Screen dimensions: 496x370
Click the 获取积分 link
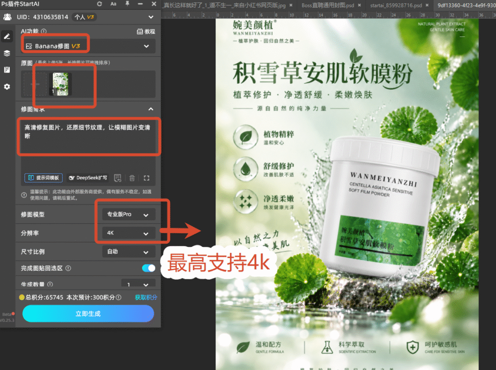click(146, 297)
